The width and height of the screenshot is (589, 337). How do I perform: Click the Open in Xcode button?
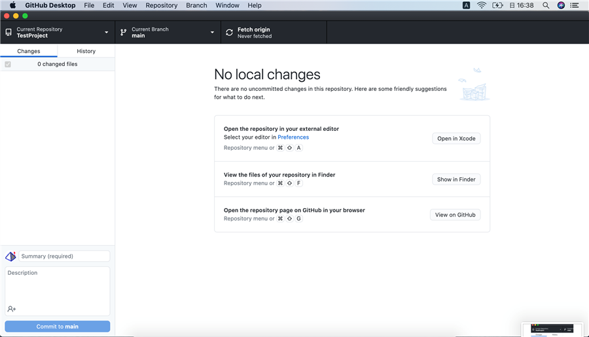tap(456, 138)
